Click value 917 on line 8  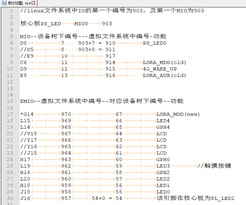pyautogui.click(x=110, y=56)
